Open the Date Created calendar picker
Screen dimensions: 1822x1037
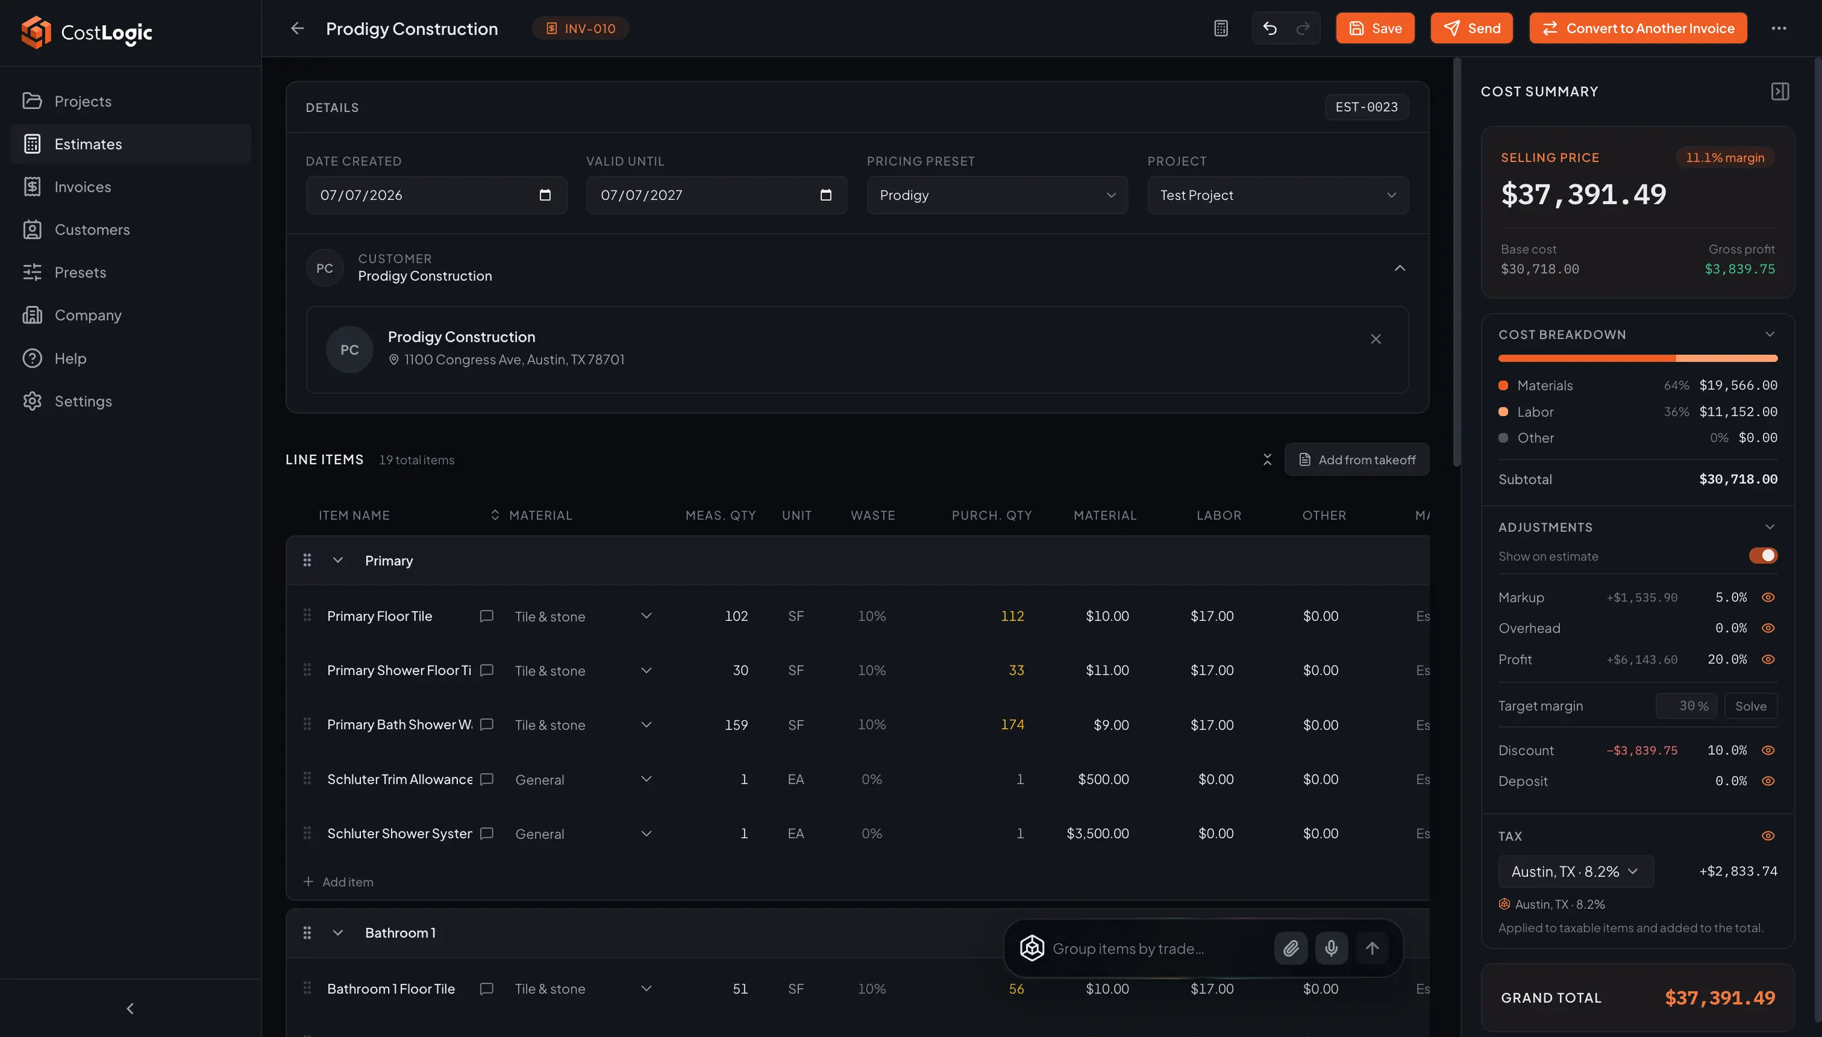tap(545, 195)
